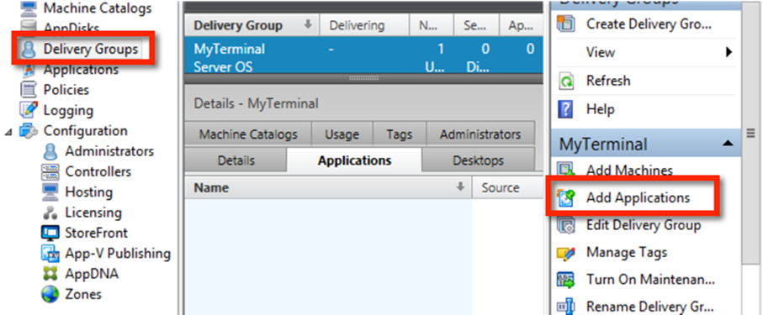The image size is (763, 315).
Task: Click the App-V Publishing node icon
Action: pos(50,254)
